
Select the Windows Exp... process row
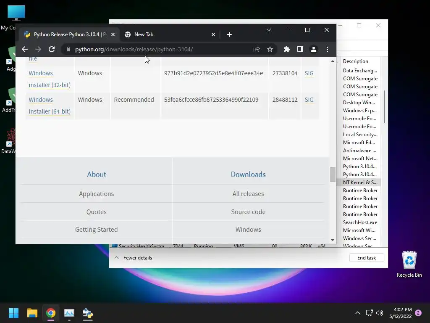coord(359,111)
